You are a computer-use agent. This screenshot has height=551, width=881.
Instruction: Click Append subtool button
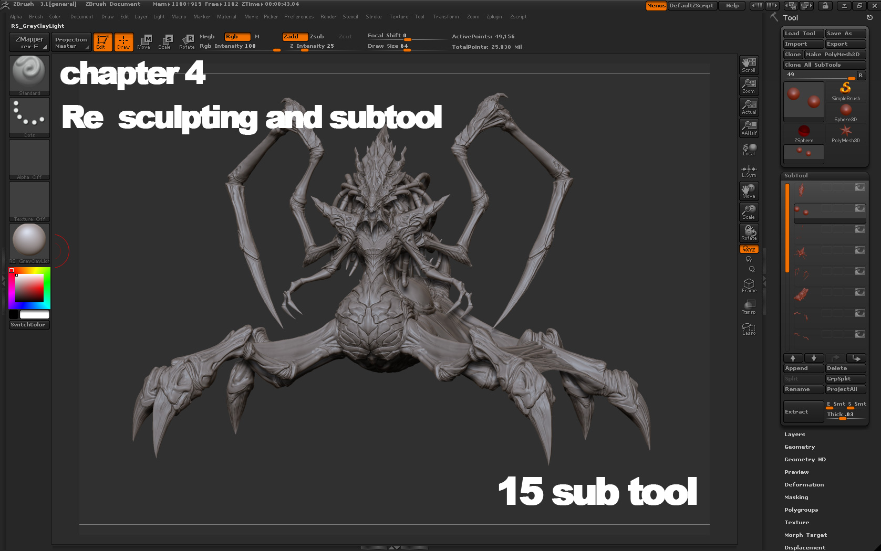(803, 368)
